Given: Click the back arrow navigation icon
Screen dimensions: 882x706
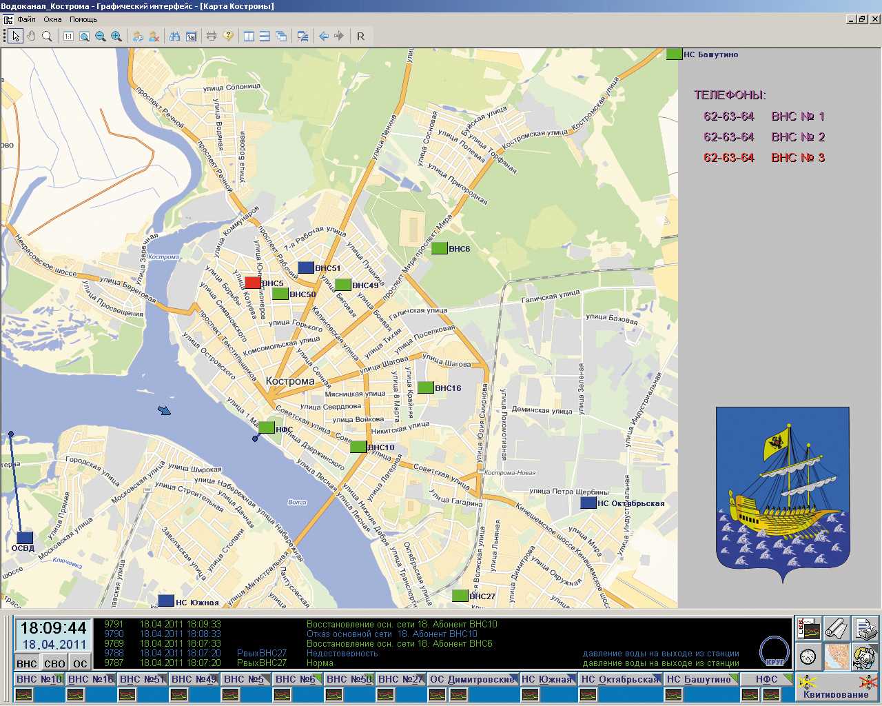Looking at the screenshot, I should coord(323,36).
